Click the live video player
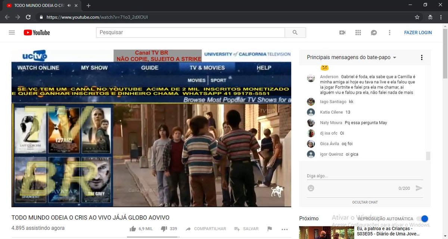This screenshot has height=239, width=448. point(151,128)
